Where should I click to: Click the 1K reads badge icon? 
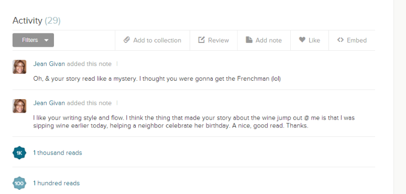click(x=19, y=153)
